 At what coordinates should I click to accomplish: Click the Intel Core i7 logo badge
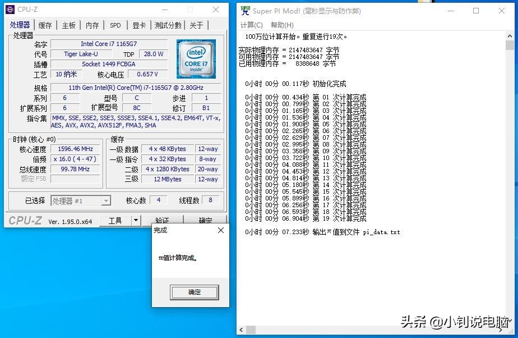[x=196, y=59]
